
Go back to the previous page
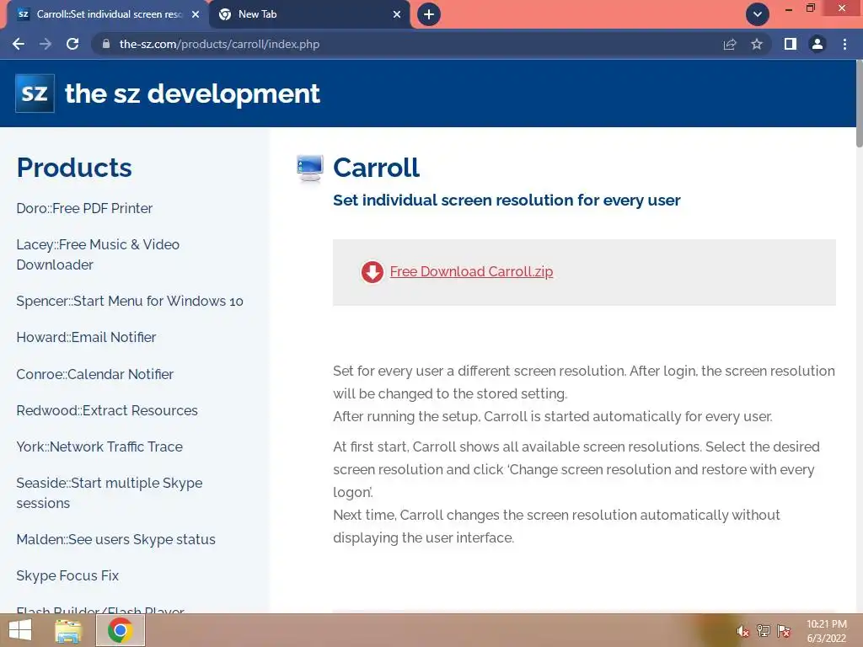click(19, 44)
